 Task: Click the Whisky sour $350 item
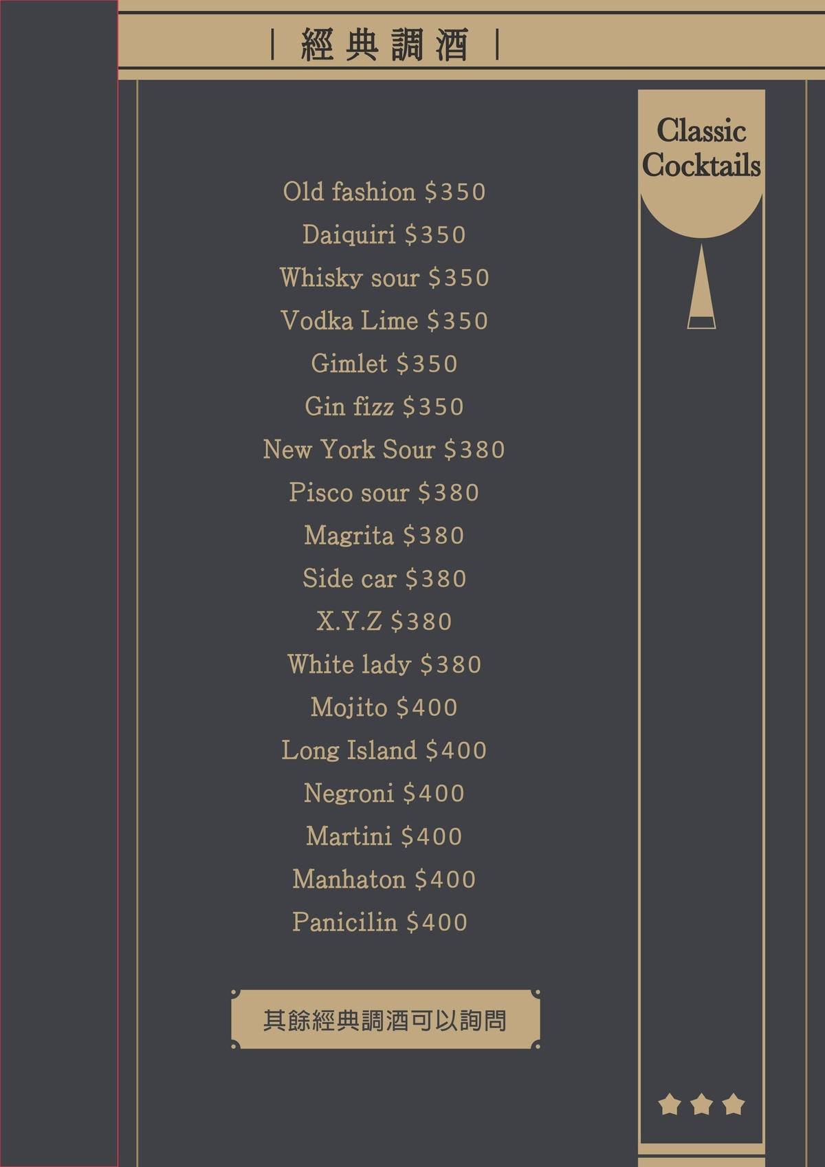pyautogui.click(x=384, y=278)
